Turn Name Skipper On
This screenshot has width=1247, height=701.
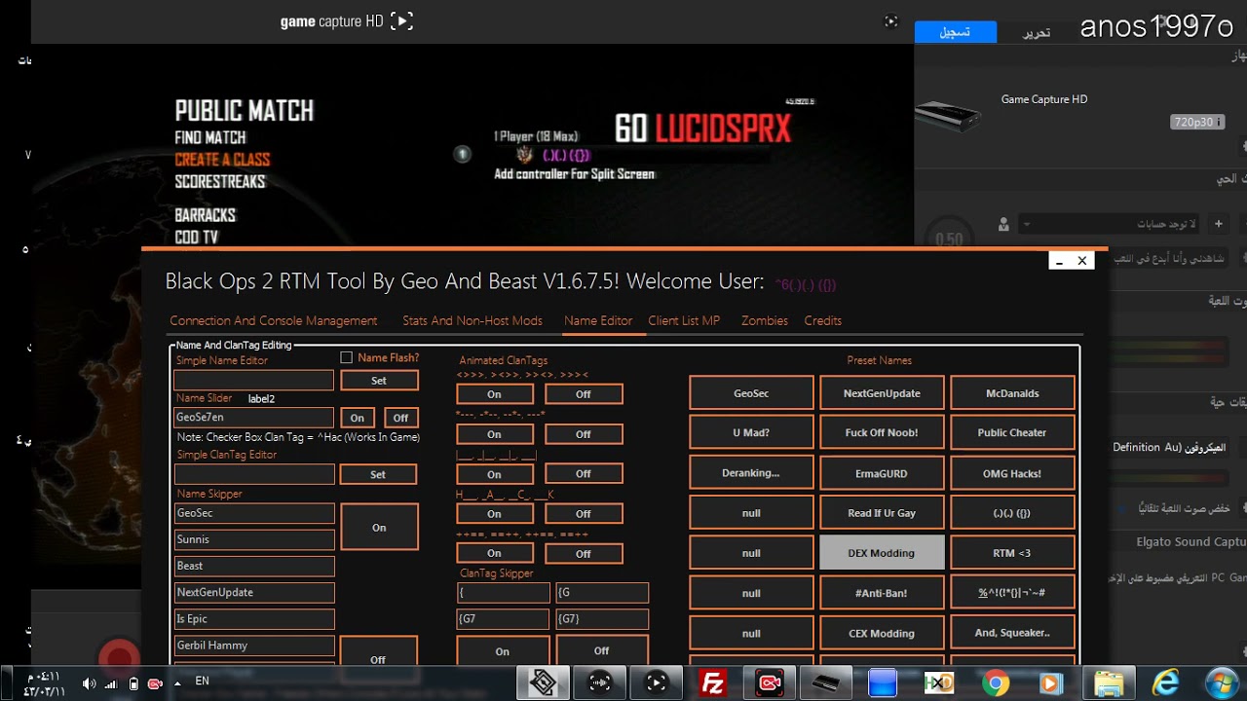pos(379,528)
